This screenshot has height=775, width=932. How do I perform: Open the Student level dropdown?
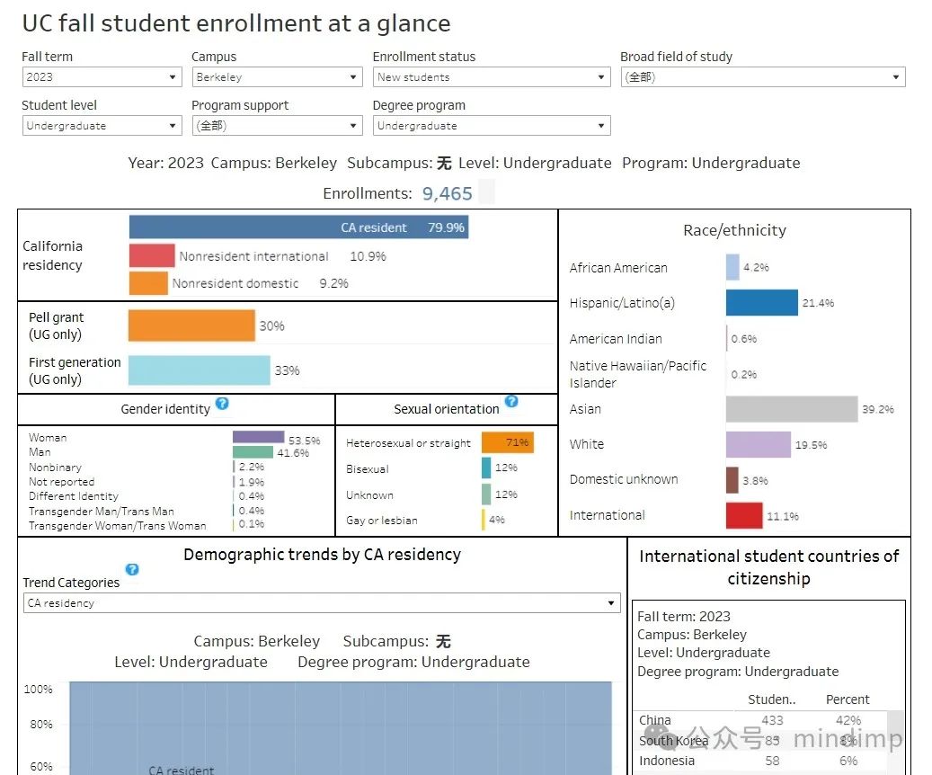point(102,126)
